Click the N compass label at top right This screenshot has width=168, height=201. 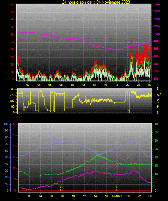158,89
